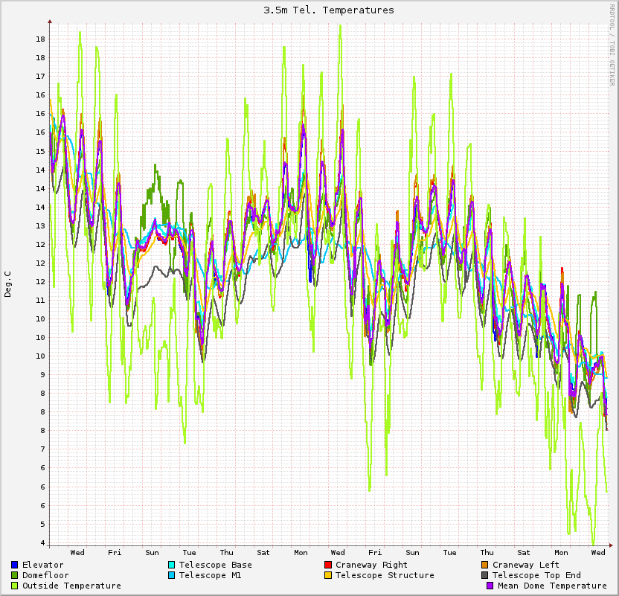Viewport: 619px width, 596px height.
Task: Click the 17 tick on the y-axis
Action: click(x=42, y=76)
